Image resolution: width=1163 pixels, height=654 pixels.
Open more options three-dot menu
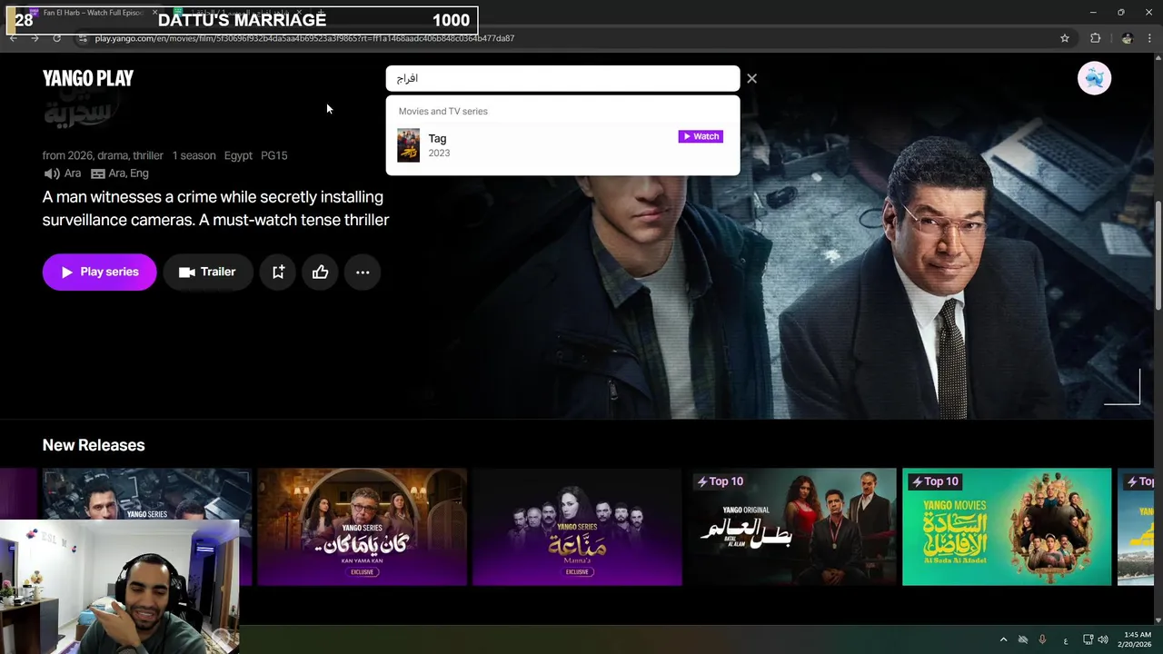click(363, 272)
